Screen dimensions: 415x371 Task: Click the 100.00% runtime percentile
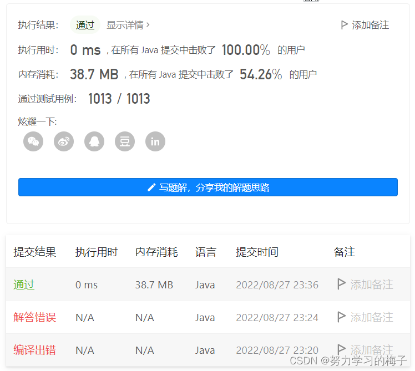(246, 50)
